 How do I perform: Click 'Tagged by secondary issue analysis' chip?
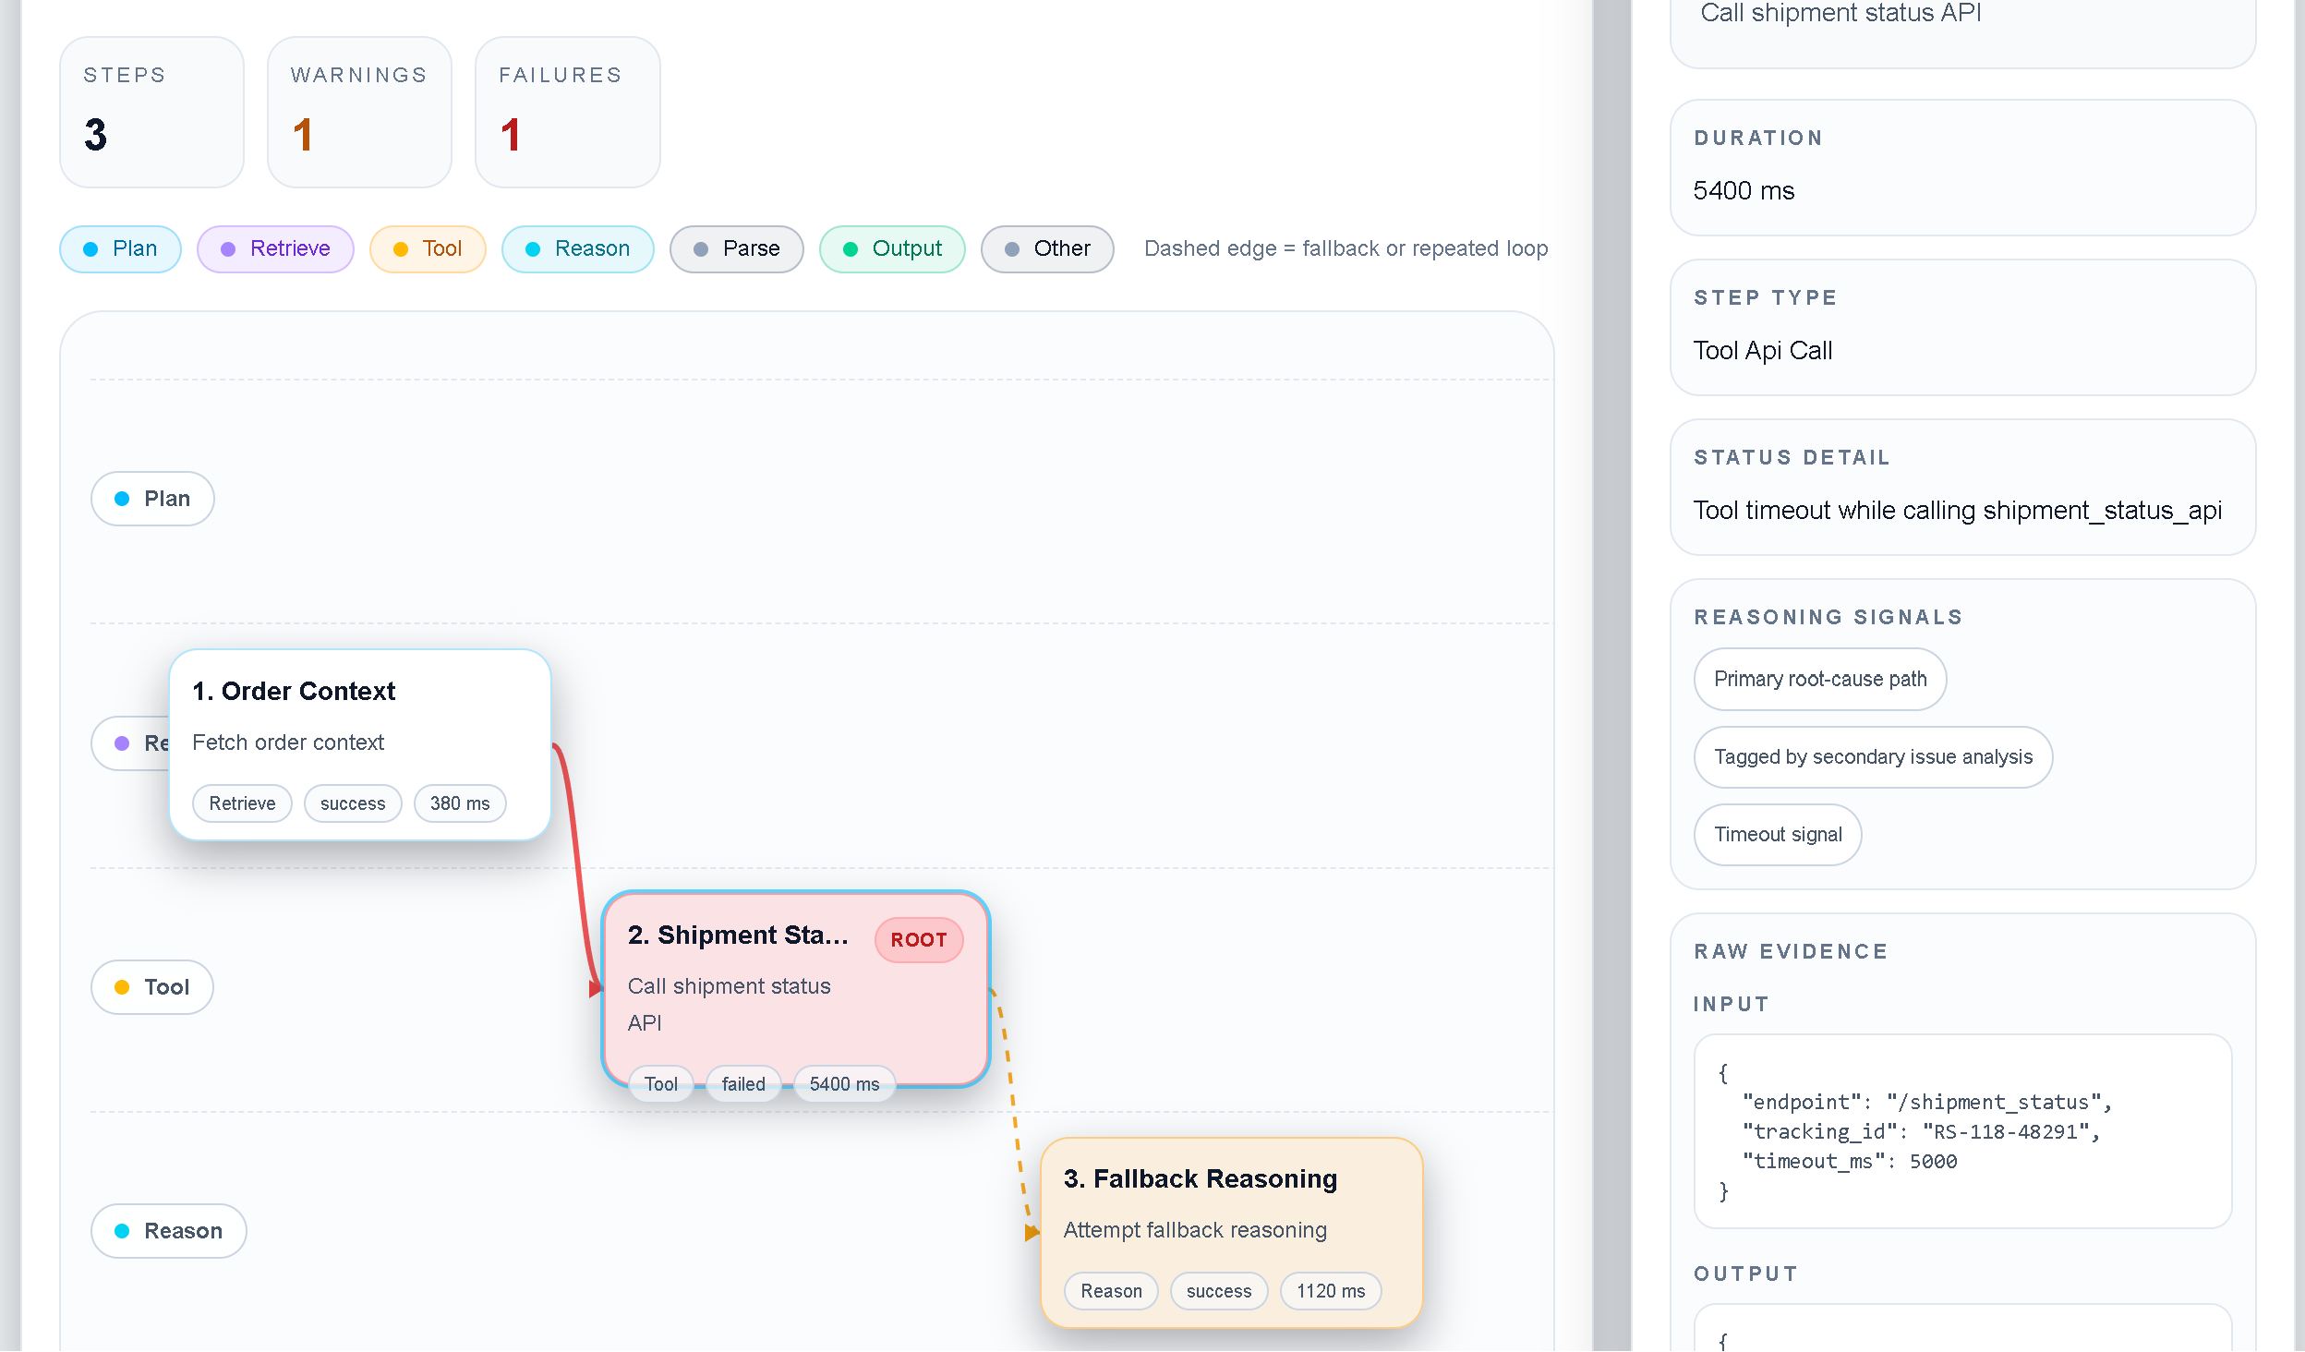(x=1874, y=757)
